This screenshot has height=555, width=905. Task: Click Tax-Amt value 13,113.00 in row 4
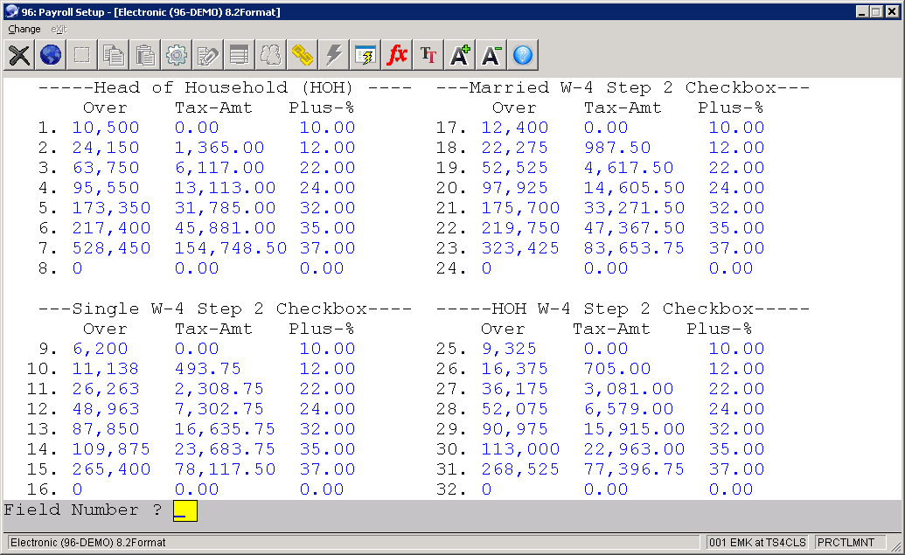[225, 188]
